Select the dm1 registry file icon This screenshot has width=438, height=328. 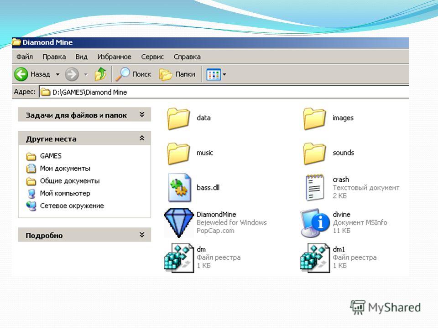[315, 257]
